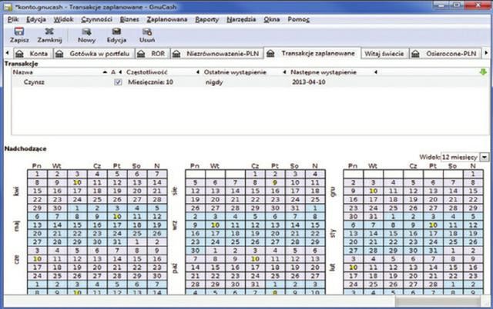
Task: Click the A column header
Action: 113,72
